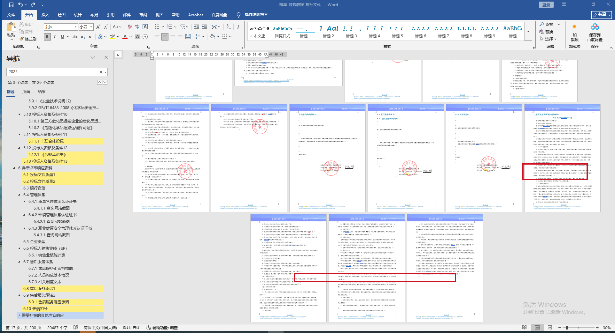Switch to the 页面 navigation tab
Screen dimensions: 615x333
(26, 92)
